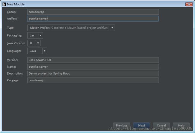The height and width of the screenshot is (133, 195).
Task: Click the Package label
Action: [x=13, y=80]
